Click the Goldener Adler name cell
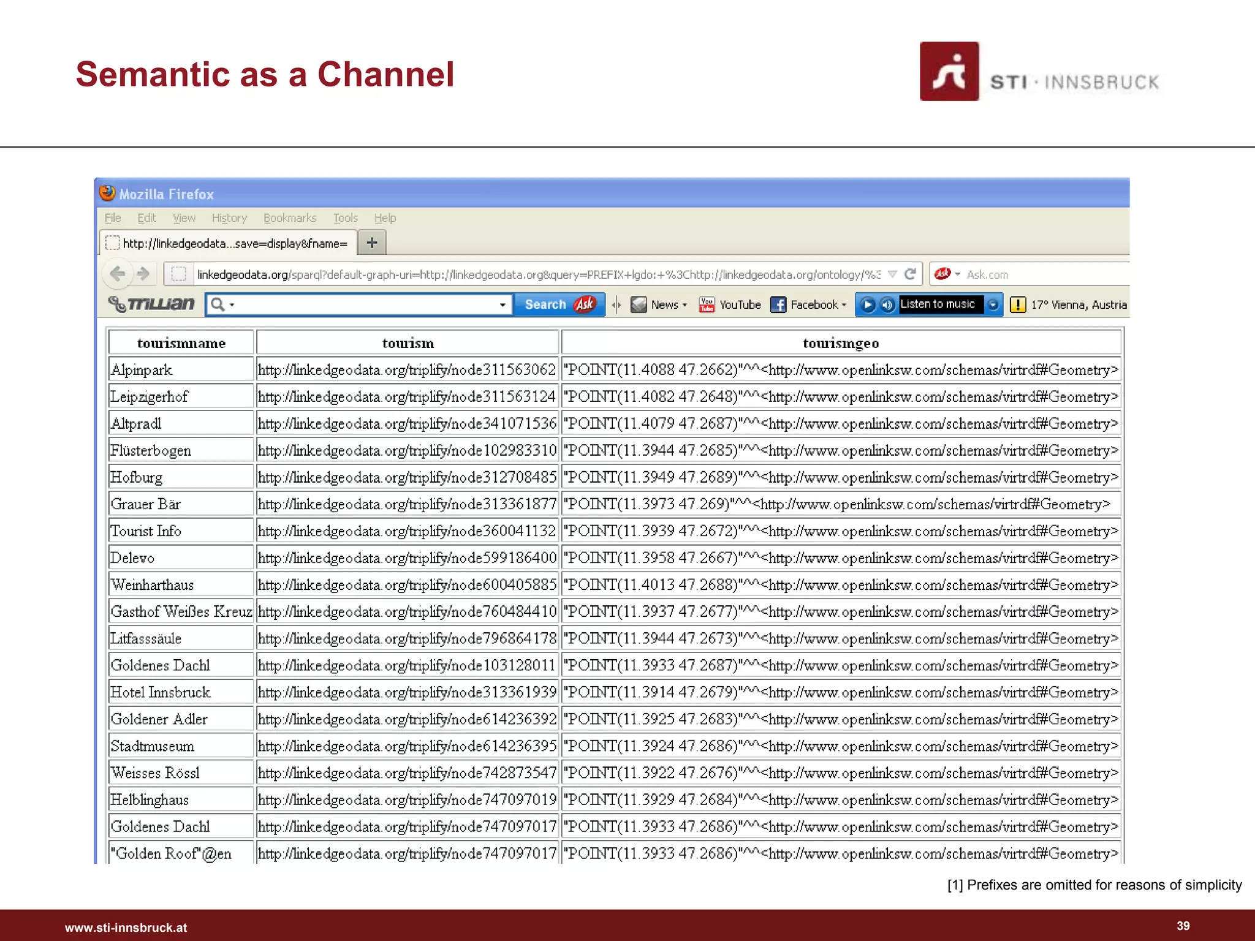This screenshot has height=941, width=1255. click(181, 719)
